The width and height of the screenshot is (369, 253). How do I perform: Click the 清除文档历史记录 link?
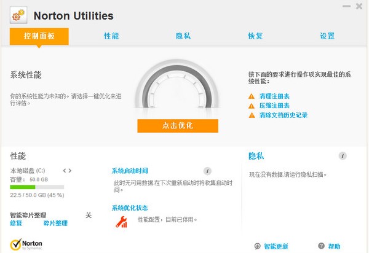pyautogui.click(x=283, y=115)
